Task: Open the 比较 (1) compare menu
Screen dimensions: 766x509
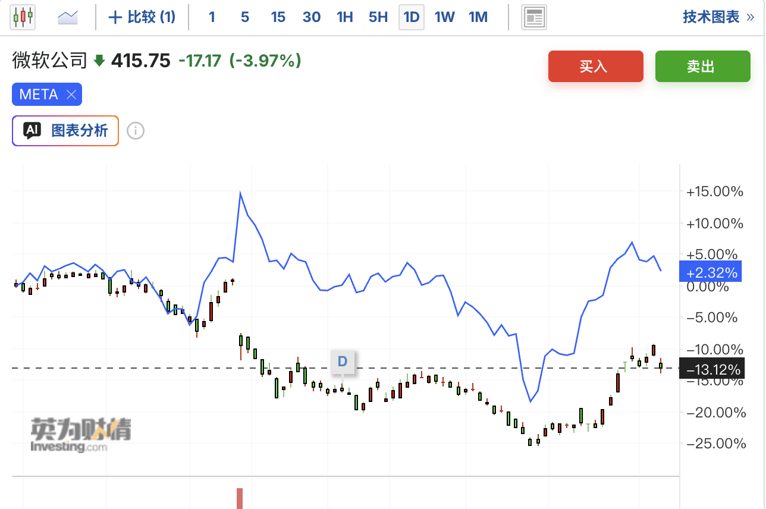Action: tap(142, 17)
